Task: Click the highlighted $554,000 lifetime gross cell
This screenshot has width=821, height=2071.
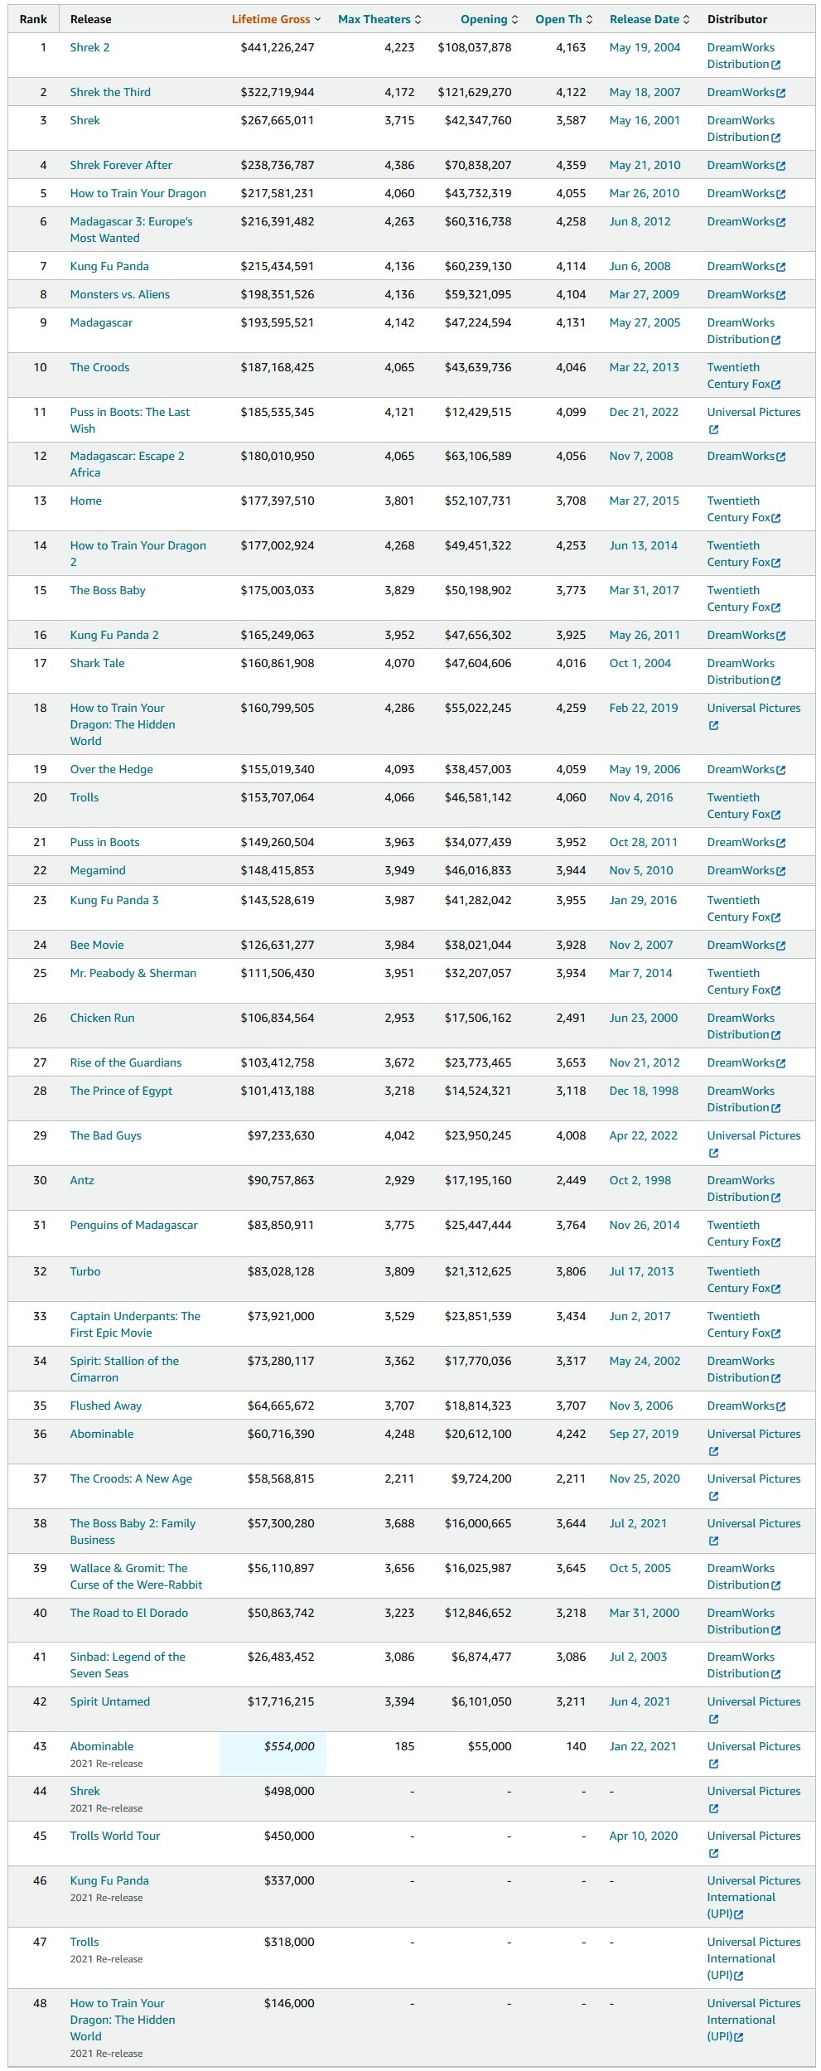Action: [273, 1754]
